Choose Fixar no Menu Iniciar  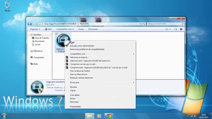click(100, 74)
